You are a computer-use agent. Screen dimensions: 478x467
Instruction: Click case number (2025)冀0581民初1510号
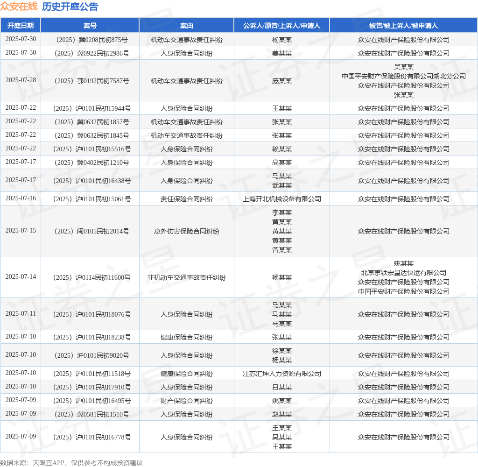[x=92, y=415]
